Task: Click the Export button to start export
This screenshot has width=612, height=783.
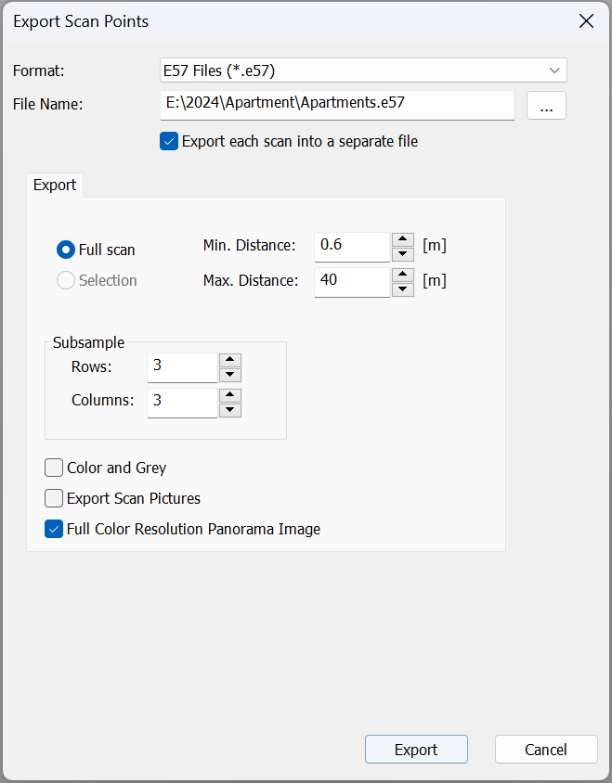Action: [416, 750]
